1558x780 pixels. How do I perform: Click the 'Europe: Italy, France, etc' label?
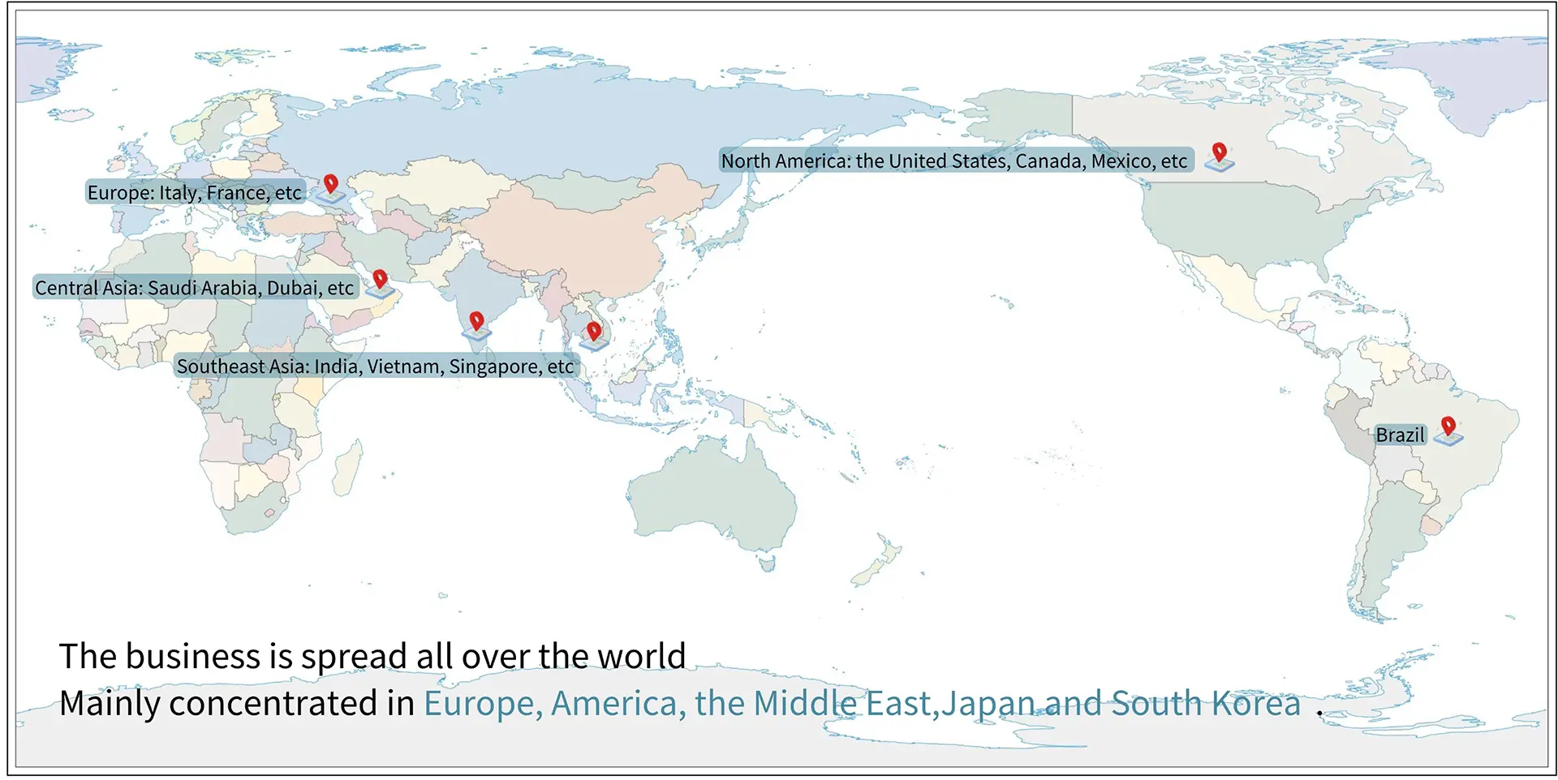(195, 193)
